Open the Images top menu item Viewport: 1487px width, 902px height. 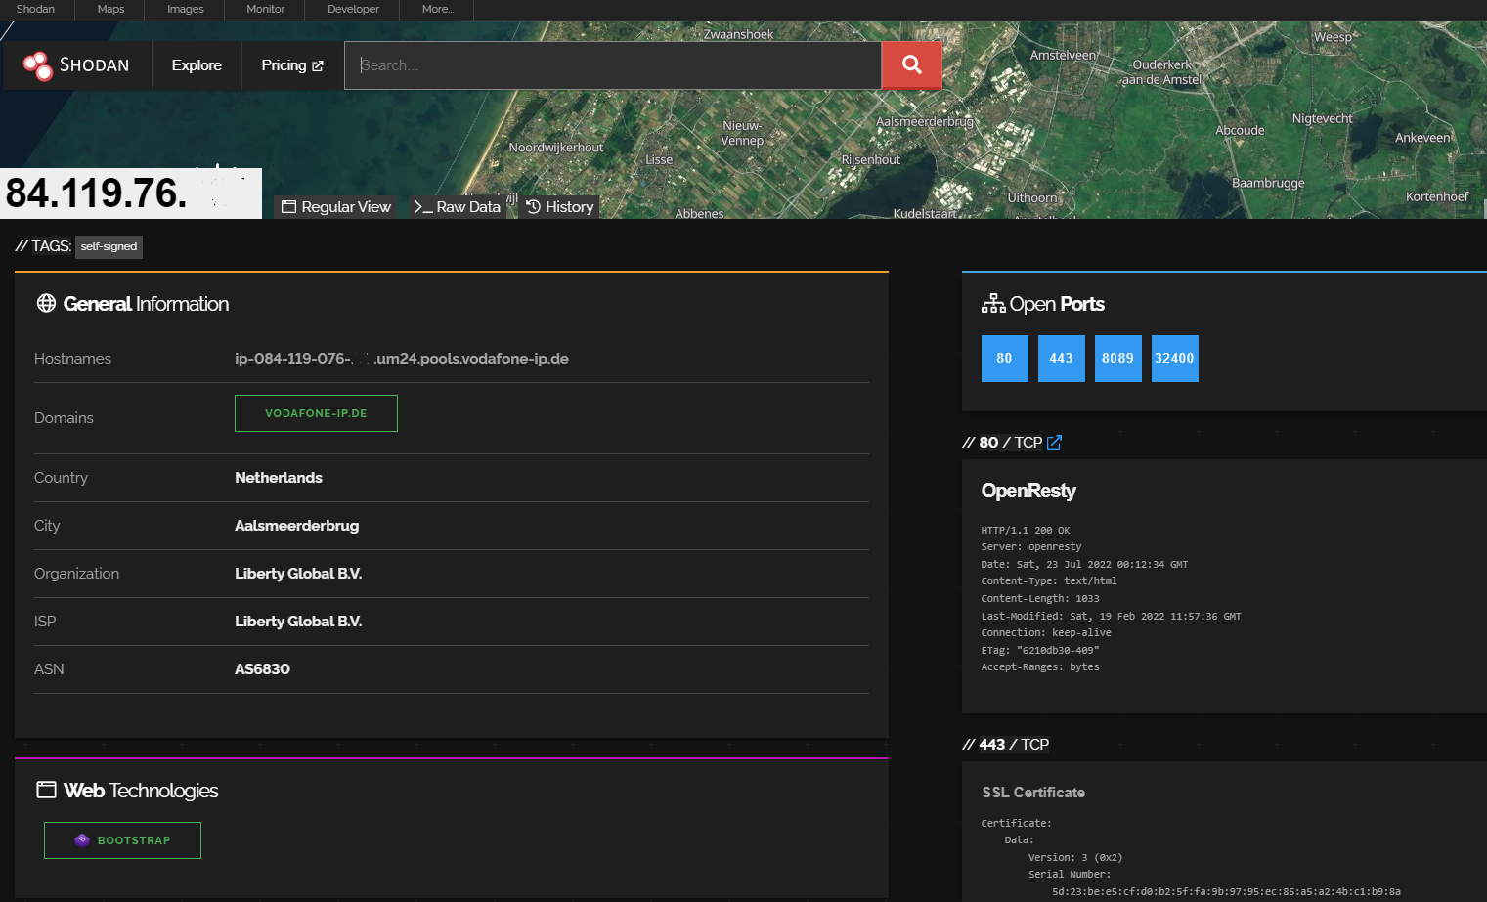(186, 9)
